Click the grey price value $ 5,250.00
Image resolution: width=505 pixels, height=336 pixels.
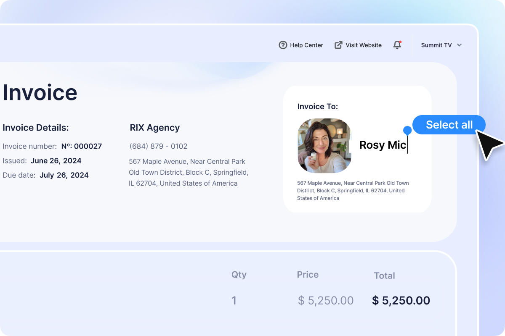[x=326, y=300]
